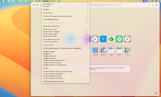This screenshot has height=97, width=161.
Task: Click the Safari address search field
Action: pos(105,5)
